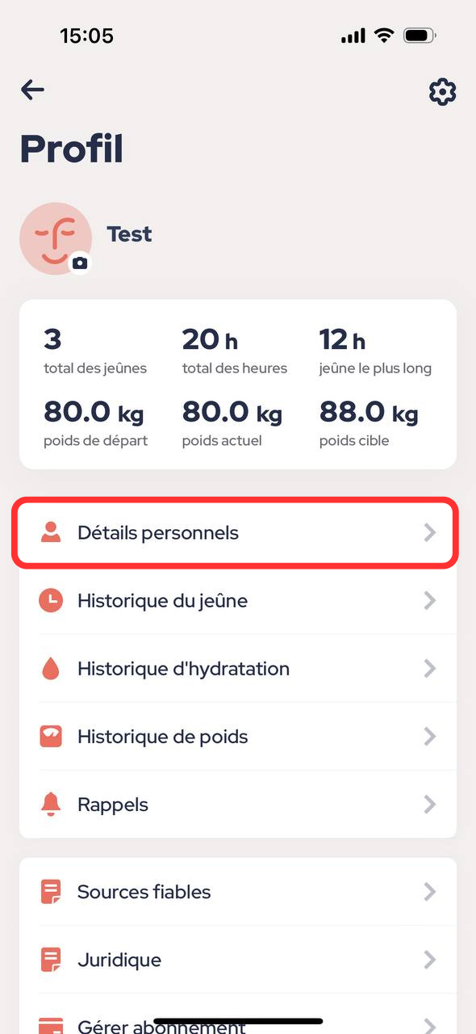Open Historique du jeûne menu entry
Screen dimensions: 476x1034
[x=238, y=600]
